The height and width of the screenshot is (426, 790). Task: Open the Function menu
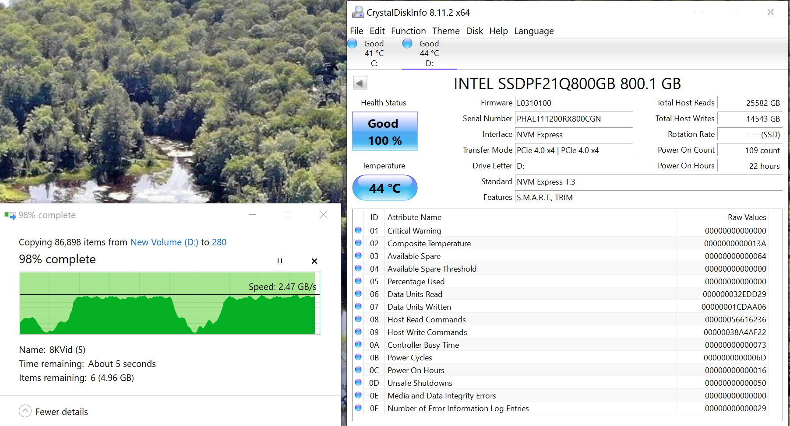pos(408,31)
